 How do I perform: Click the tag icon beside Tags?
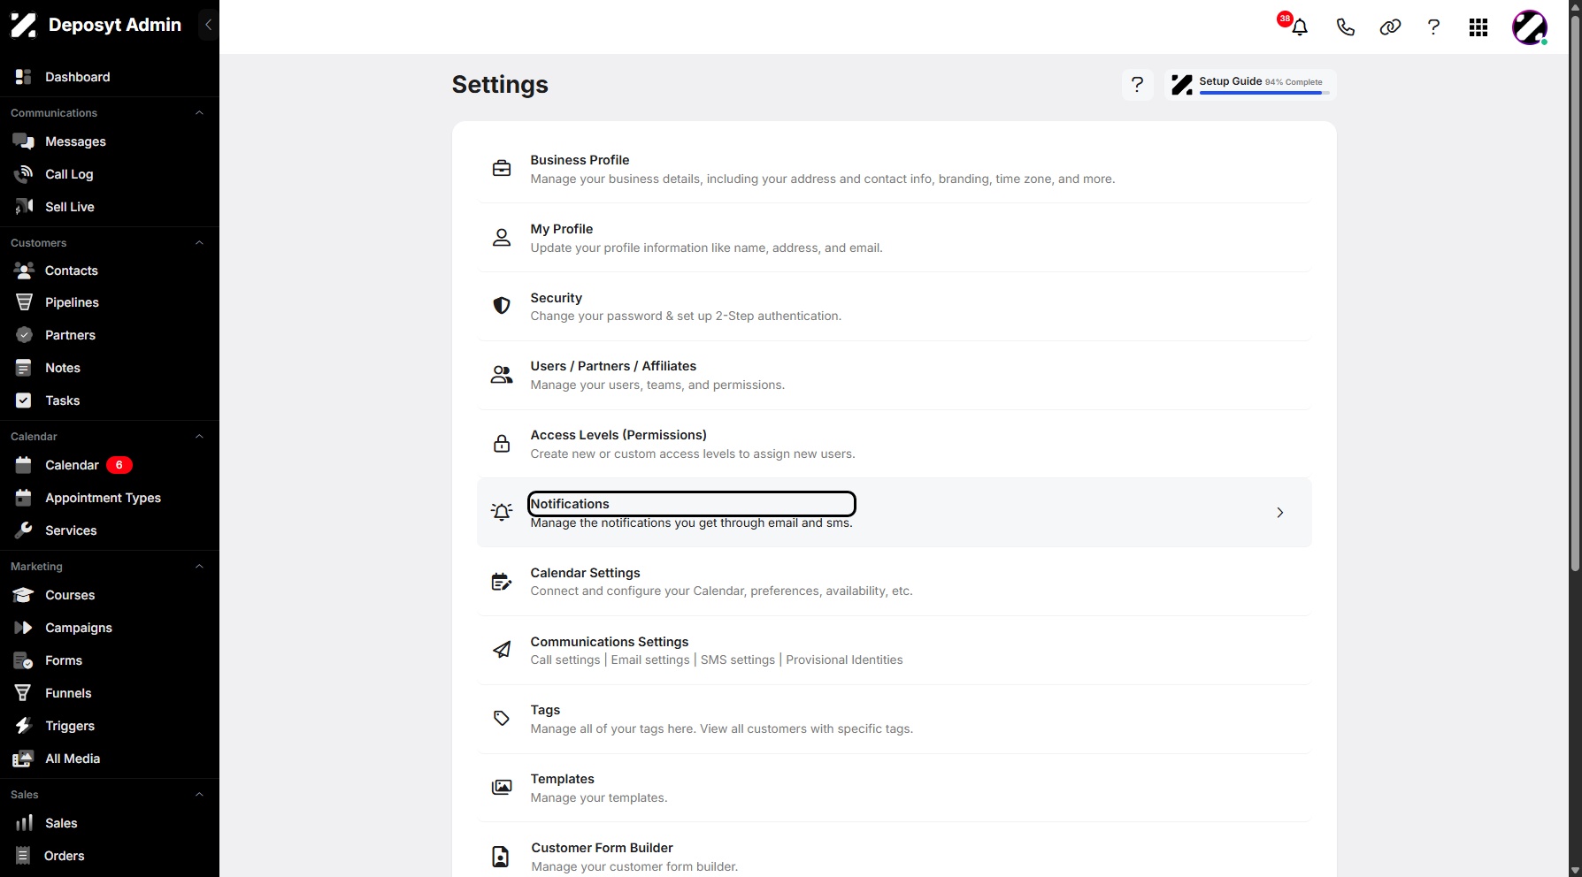[x=502, y=719]
